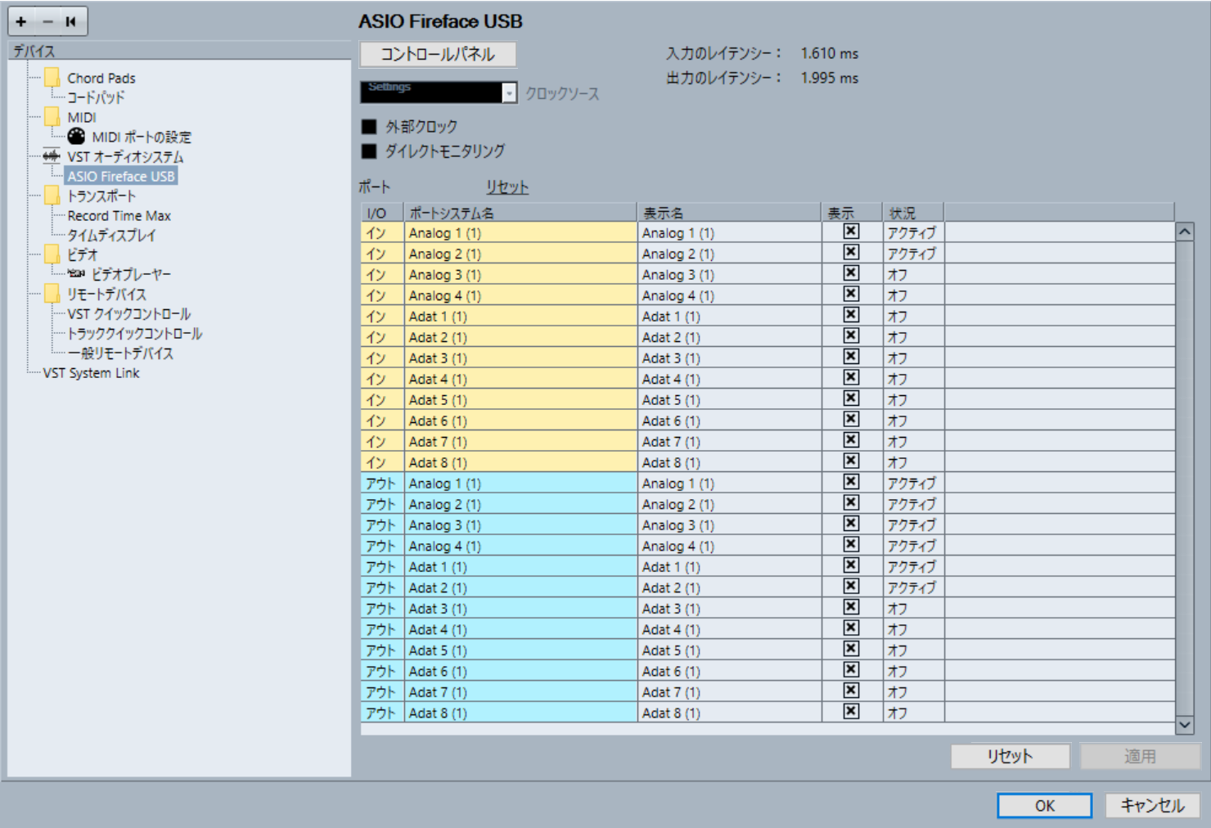Toggle visibility of output Adat 2 (1)

coord(851,587)
